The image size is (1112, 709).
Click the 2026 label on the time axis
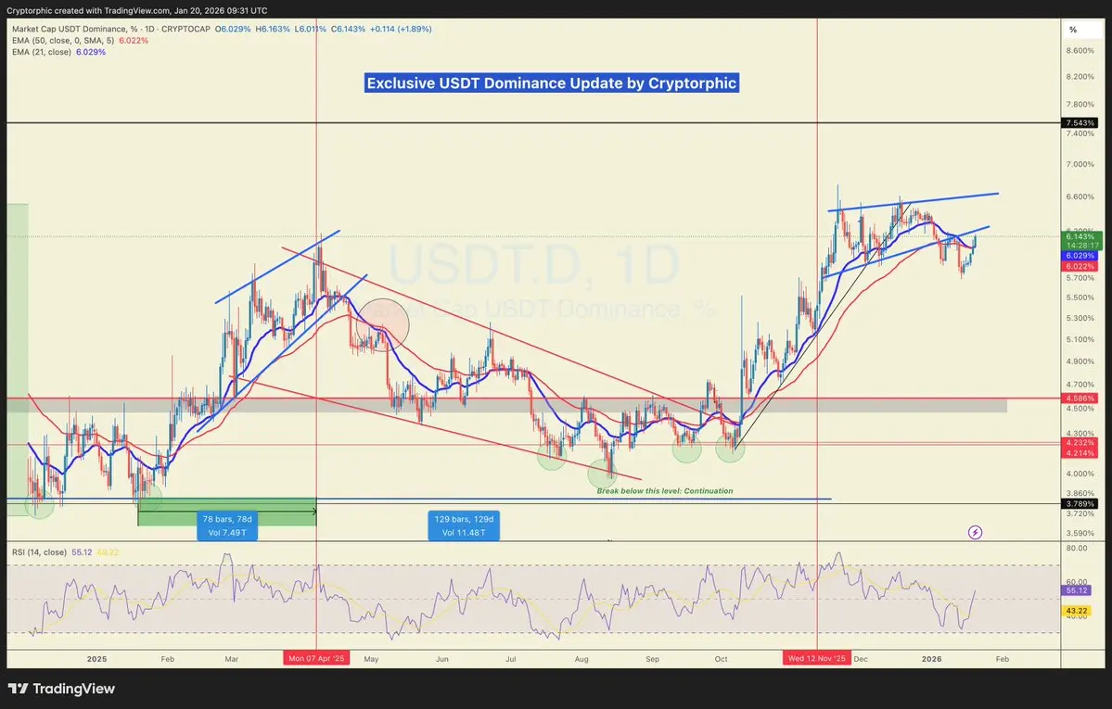[x=931, y=659]
